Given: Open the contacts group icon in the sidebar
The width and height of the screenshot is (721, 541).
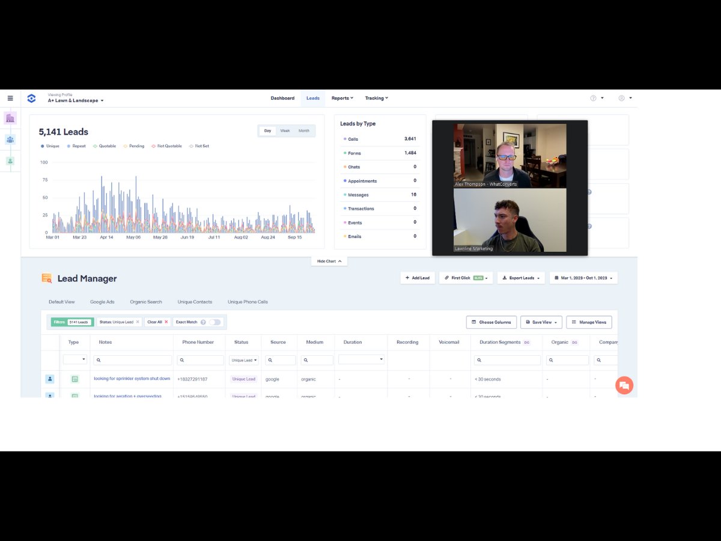Looking at the screenshot, I should tap(10, 139).
